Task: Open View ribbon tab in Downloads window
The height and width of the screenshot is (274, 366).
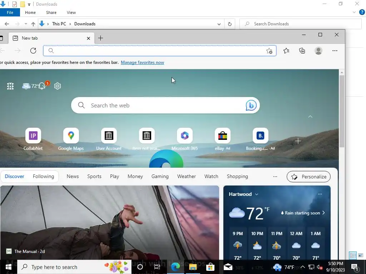Action: tap(71, 12)
